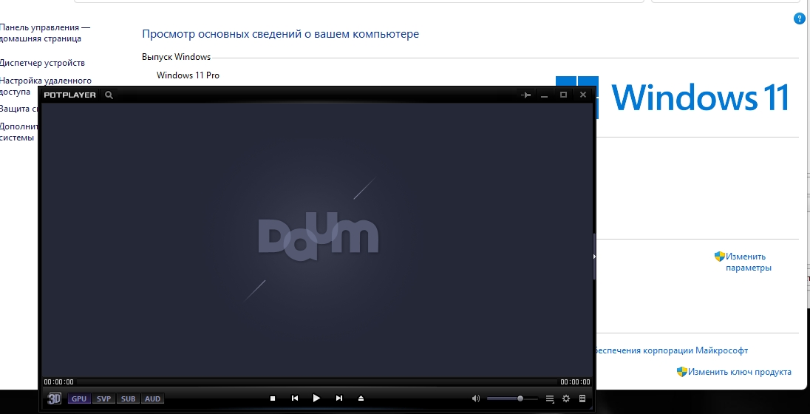810x414 pixels.
Task: Skip to next track in PotPlayer
Action: pos(339,398)
